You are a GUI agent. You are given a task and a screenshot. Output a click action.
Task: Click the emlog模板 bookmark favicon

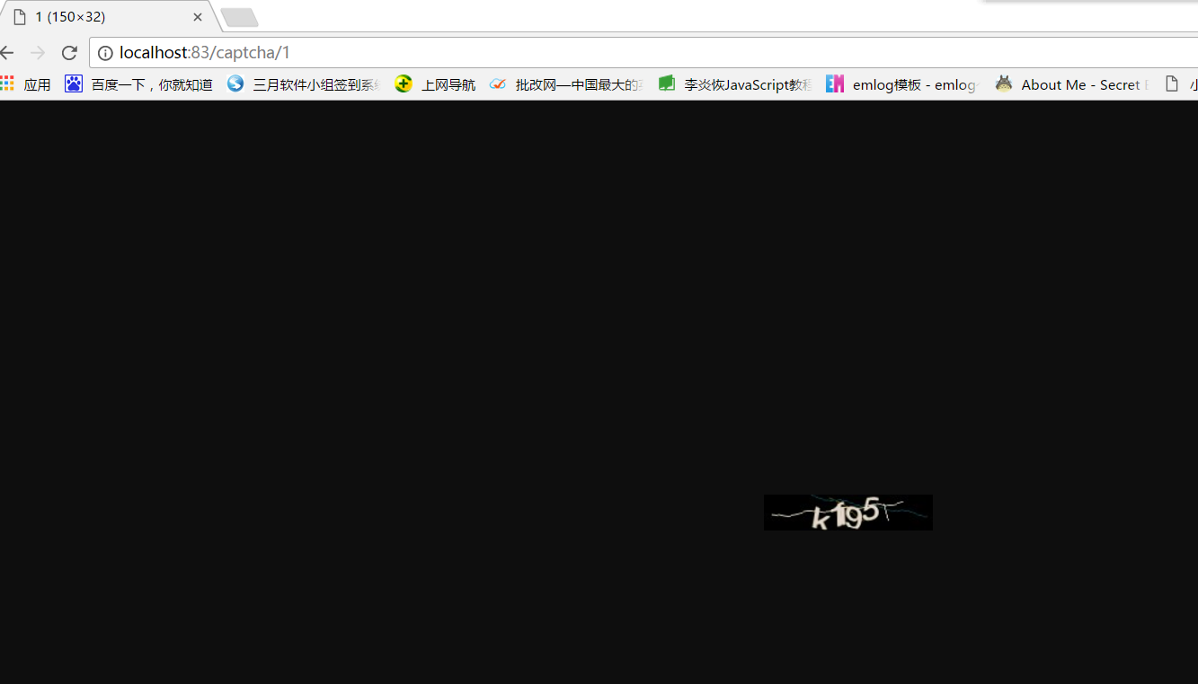click(x=835, y=84)
